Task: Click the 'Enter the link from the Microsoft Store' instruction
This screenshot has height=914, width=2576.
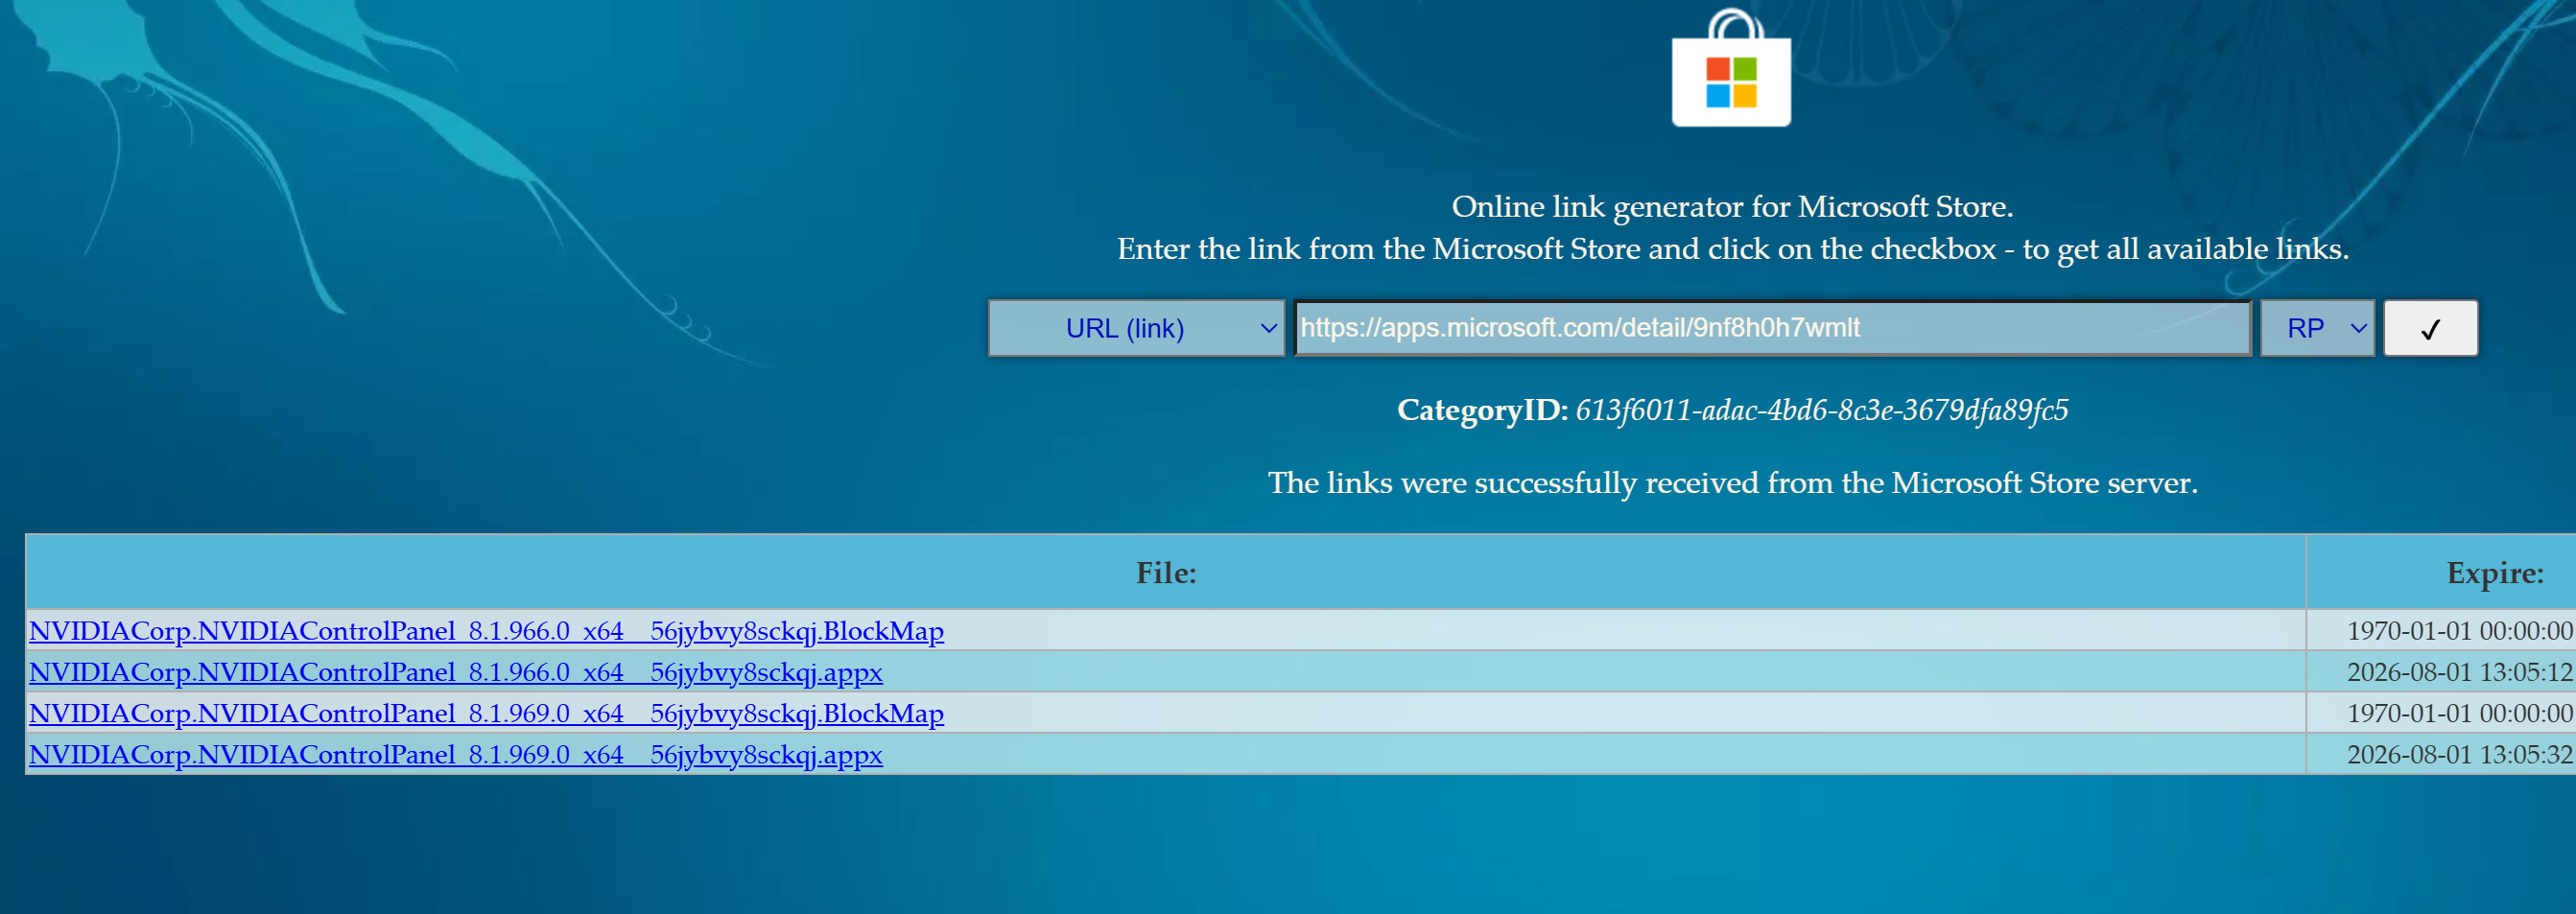Action: click(x=1733, y=249)
